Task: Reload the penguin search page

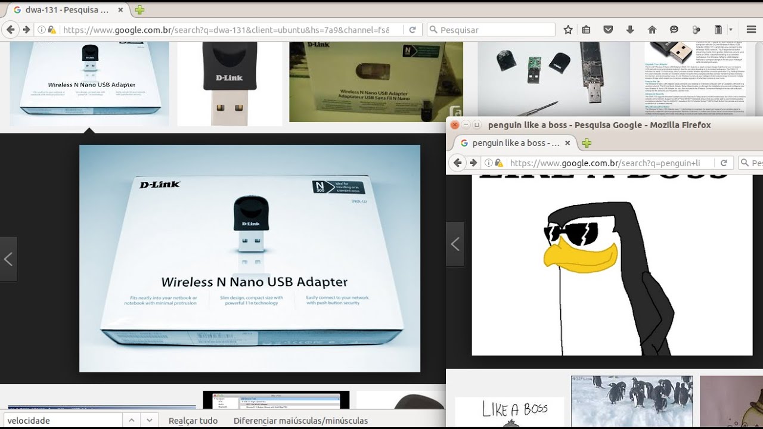Action: pyautogui.click(x=724, y=163)
